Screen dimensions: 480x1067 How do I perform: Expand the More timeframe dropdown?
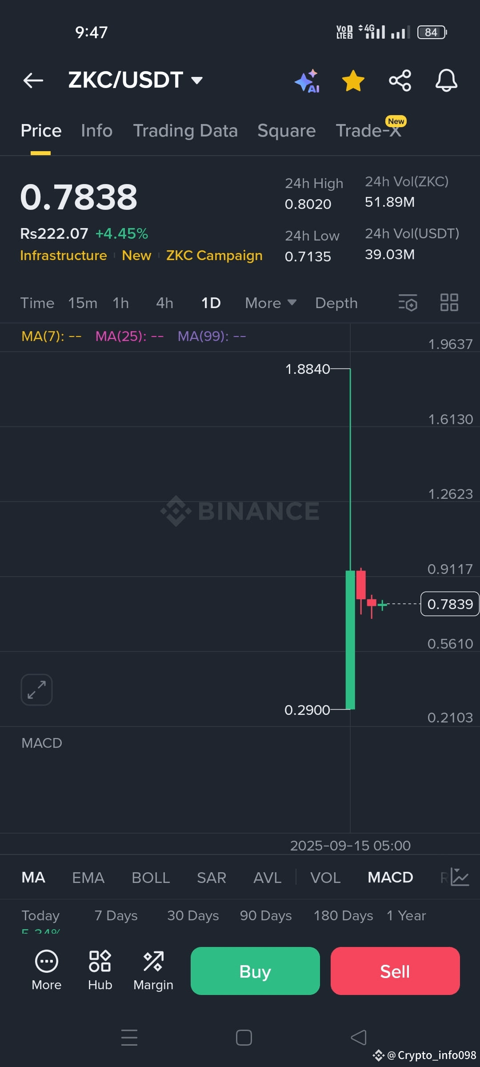click(271, 303)
